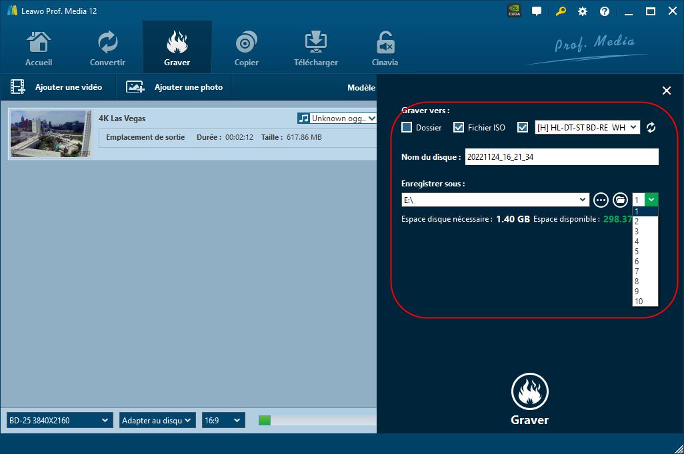Switch to the Convertir tab

107,48
